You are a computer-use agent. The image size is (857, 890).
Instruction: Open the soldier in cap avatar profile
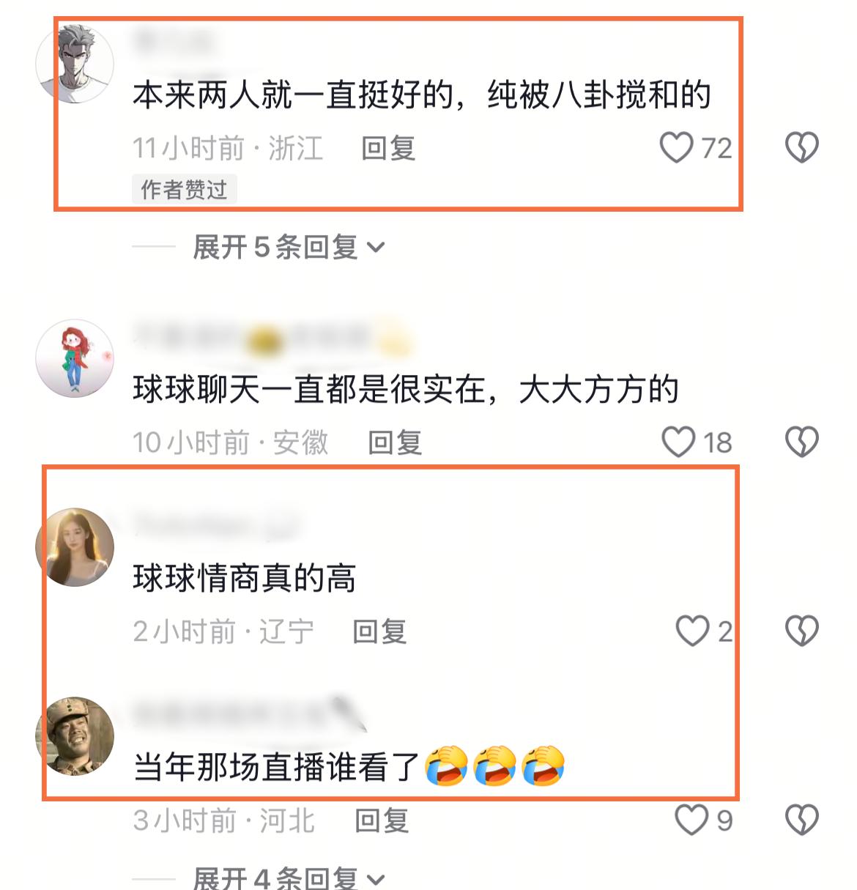coord(75,735)
